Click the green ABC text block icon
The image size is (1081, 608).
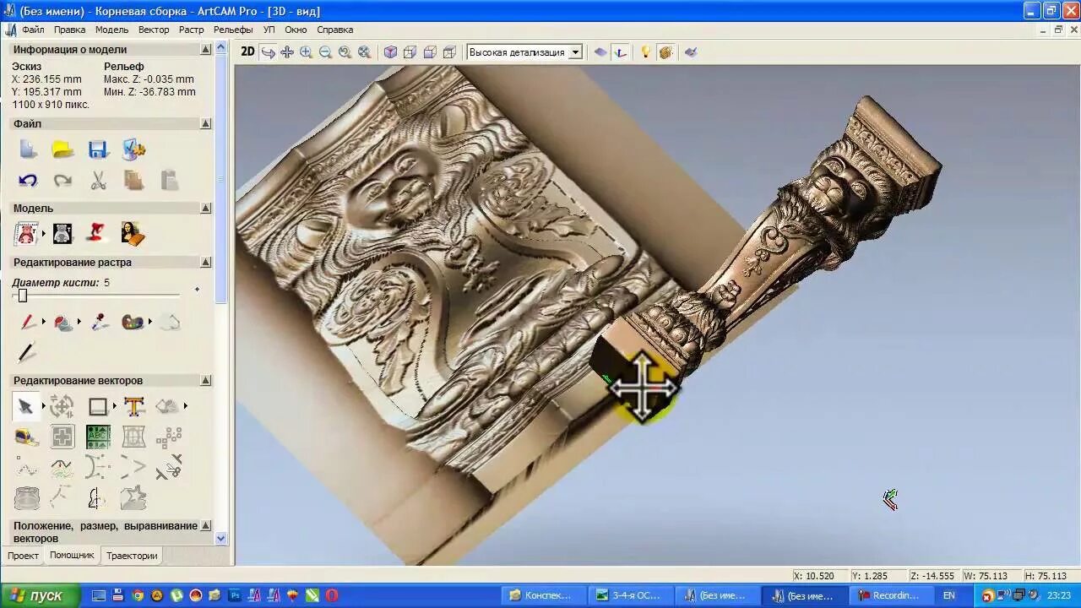tap(98, 437)
